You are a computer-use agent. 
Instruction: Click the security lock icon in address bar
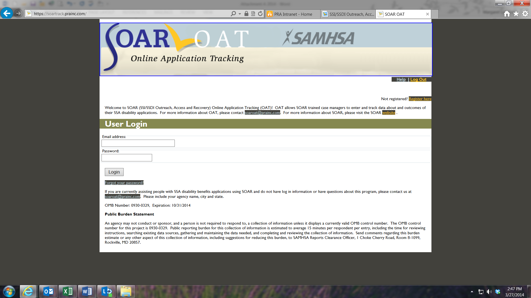click(246, 14)
